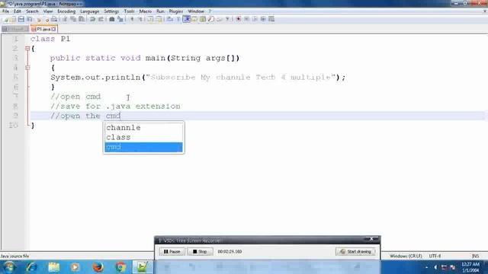
Task: Open the User Defined Language icon
Action: coord(194,19)
